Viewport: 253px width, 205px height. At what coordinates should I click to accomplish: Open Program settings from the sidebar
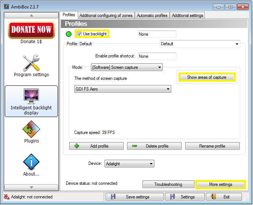(31, 66)
